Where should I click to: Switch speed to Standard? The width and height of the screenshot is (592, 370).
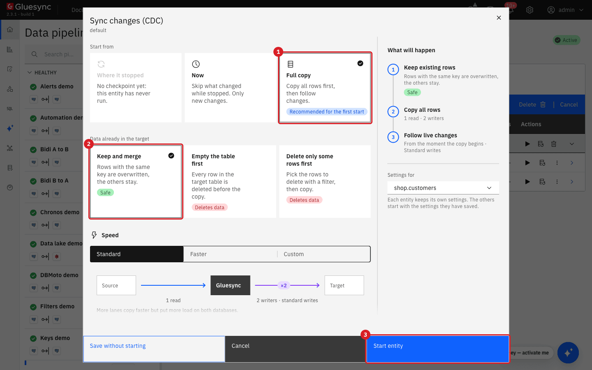(x=136, y=254)
